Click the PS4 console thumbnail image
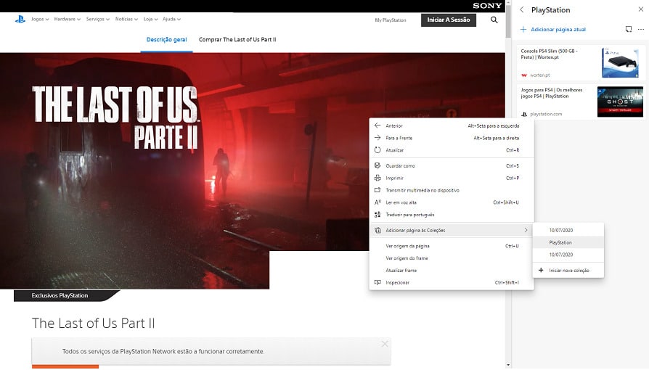The width and height of the screenshot is (649, 370). point(620,62)
